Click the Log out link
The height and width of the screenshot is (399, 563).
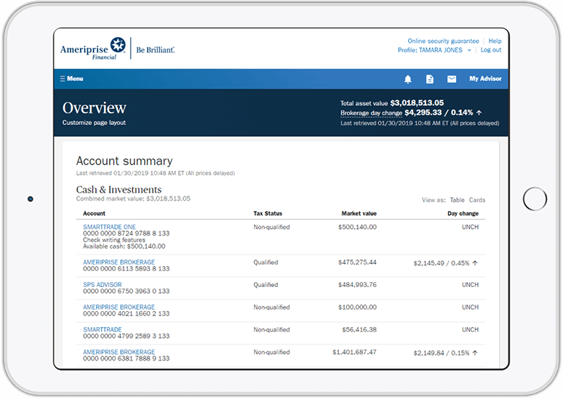pos(491,50)
